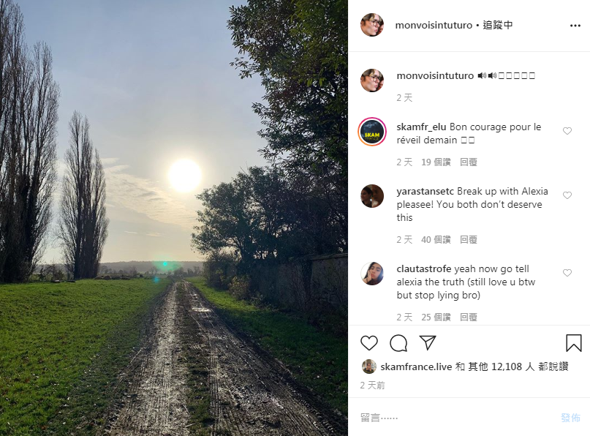Screen dimensions: 590x436
Task: Open the three-dot more options menu
Action: click(x=575, y=26)
